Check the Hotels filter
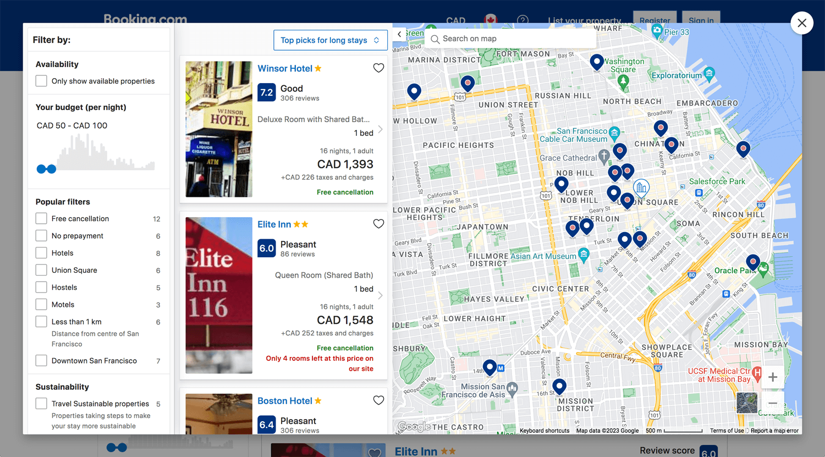This screenshot has height=457, width=825. coord(41,253)
